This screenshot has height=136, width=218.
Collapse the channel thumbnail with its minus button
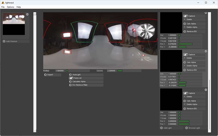pos(27,14)
